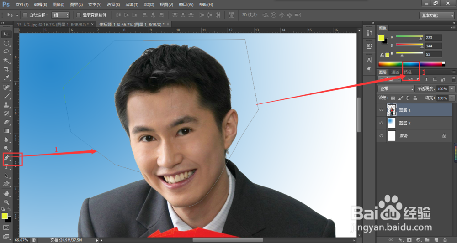The height and width of the screenshot is (243, 457).
Task: Open the 基本功能 workspace dropdown
Action: click(x=436, y=16)
